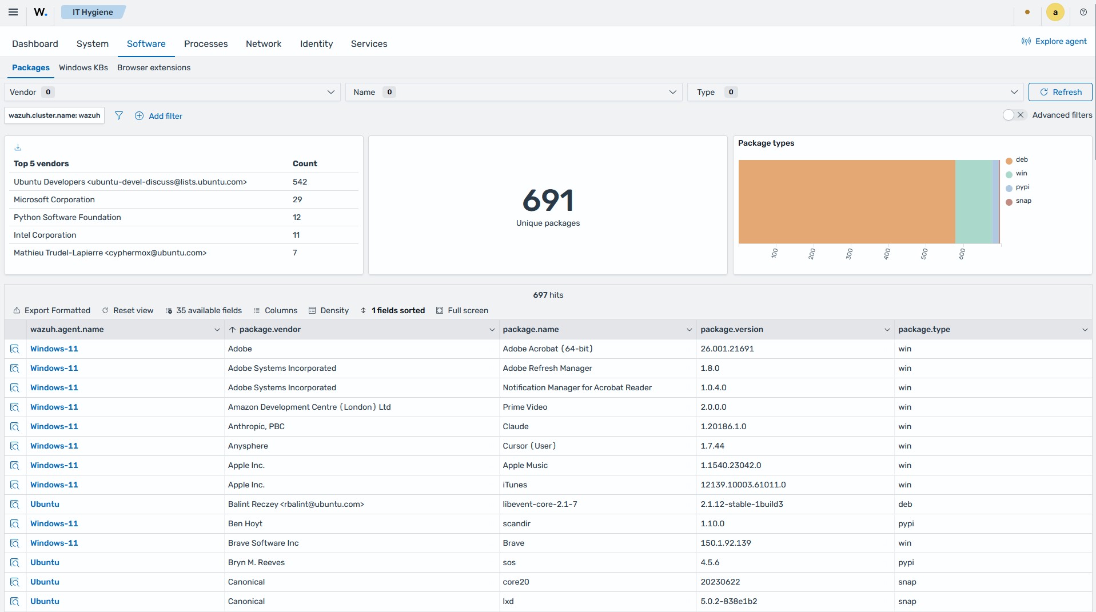Open the user avatar menu
This screenshot has height=612, width=1096.
1055,12
